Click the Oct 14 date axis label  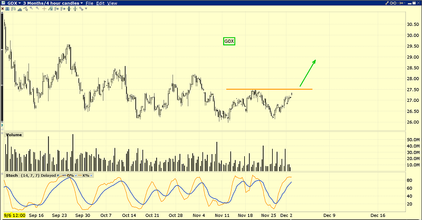pyautogui.click(x=129, y=215)
